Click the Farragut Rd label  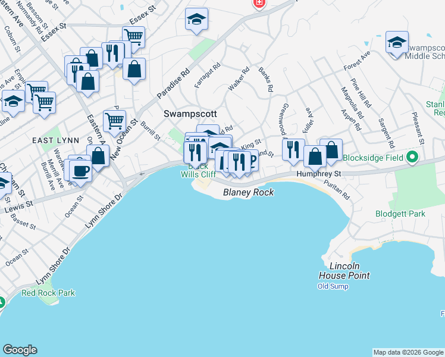pyautogui.click(x=208, y=76)
